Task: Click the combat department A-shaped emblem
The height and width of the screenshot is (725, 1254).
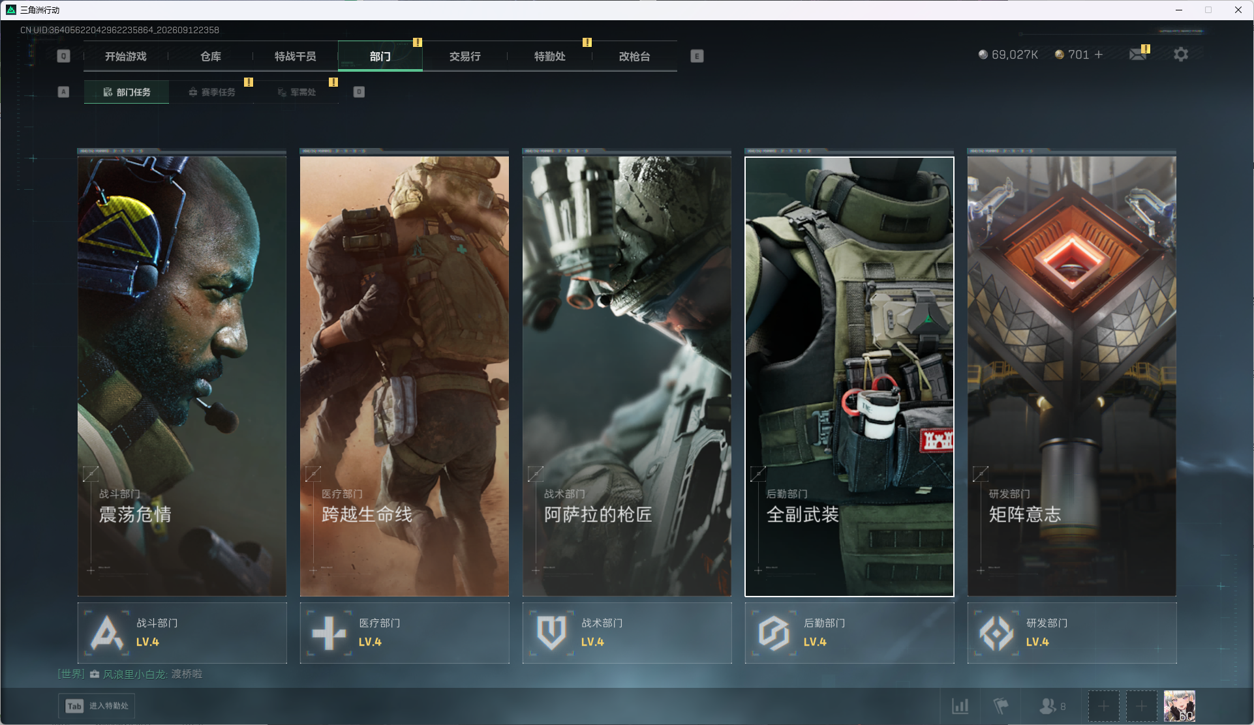Action: pos(106,633)
